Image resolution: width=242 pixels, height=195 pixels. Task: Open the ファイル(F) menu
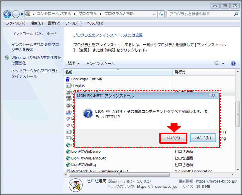[x=15, y=23]
